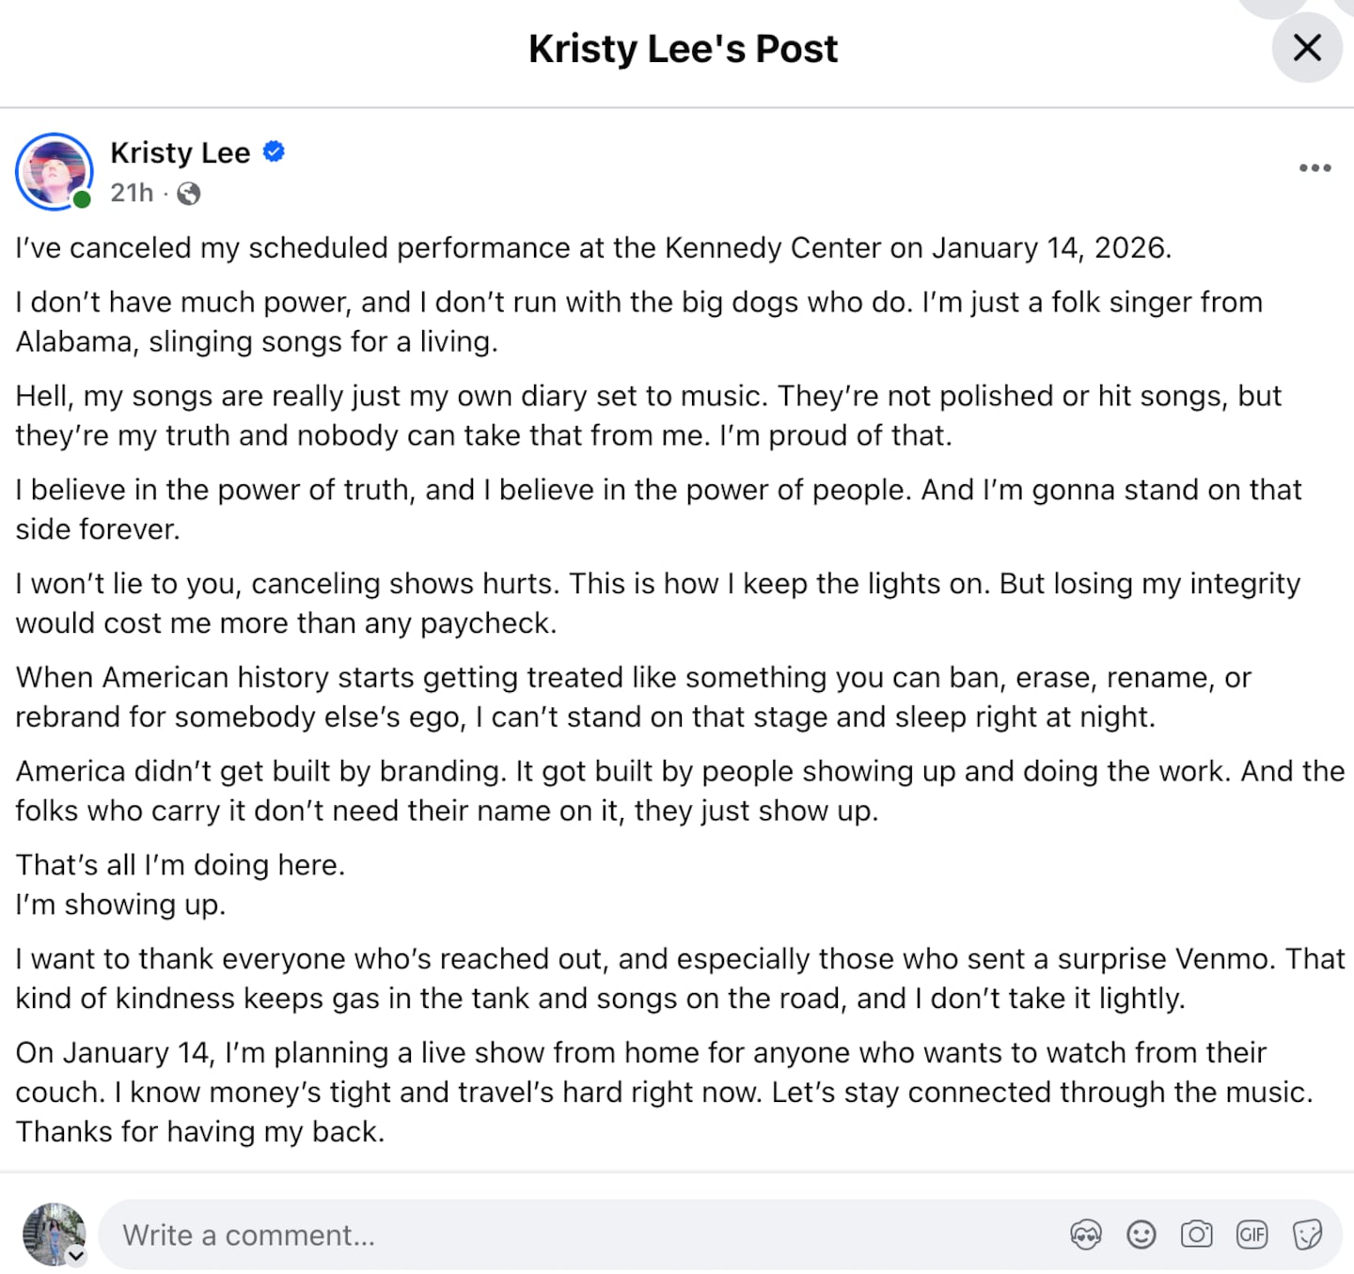Open the avatar comment icon
Image resolution: width=1354 pixels, height=1274 pixels.
coord(1086,1235)
